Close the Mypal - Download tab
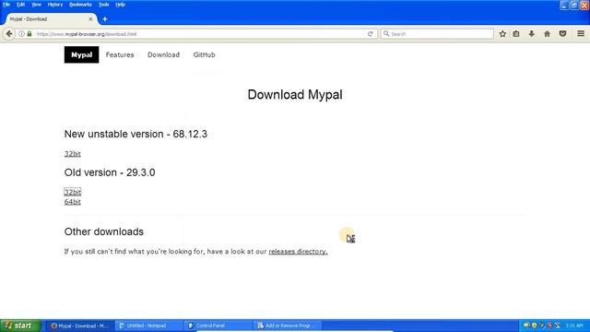This screenshot has width=590, height=332. (x=90, y=18)
